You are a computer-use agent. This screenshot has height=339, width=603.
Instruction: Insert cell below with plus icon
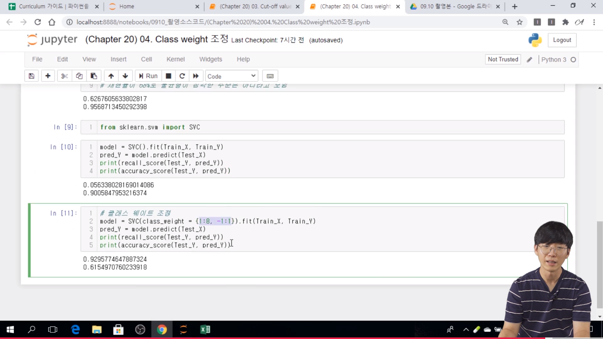click(48, 76)
